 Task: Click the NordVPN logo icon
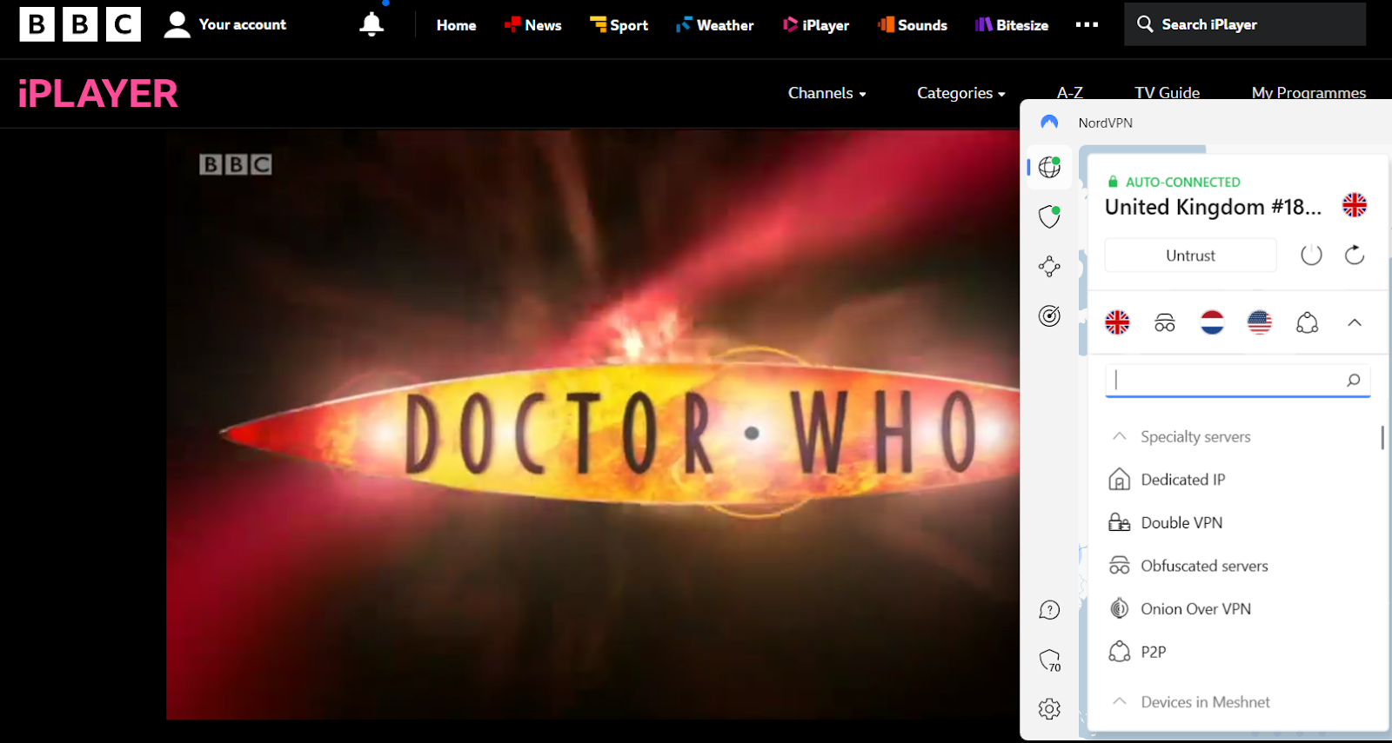point(1049,123)
